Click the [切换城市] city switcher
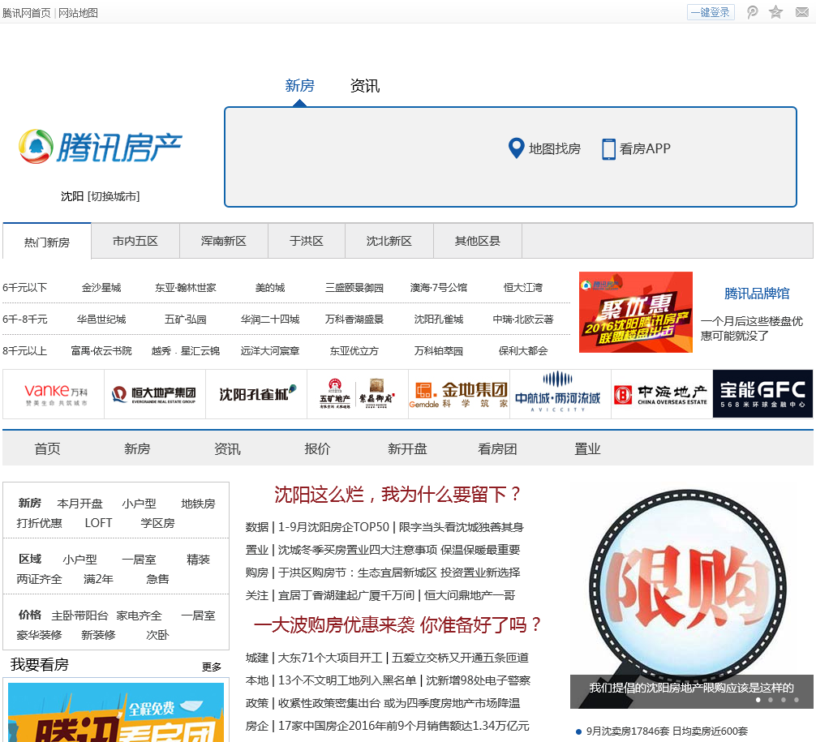The width and height of the screenshot is (816, 742). (114, 196)
